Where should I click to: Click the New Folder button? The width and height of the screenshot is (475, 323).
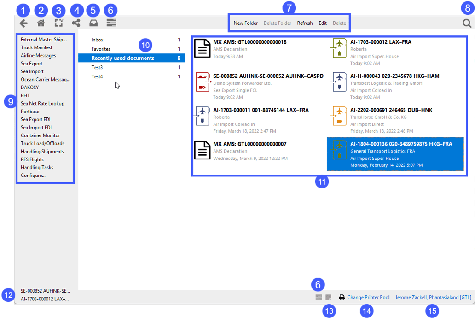245,23
